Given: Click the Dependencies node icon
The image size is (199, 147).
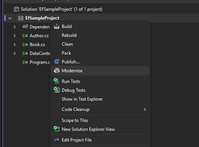Looking at the screenshot, I should (x=25, y=27).
